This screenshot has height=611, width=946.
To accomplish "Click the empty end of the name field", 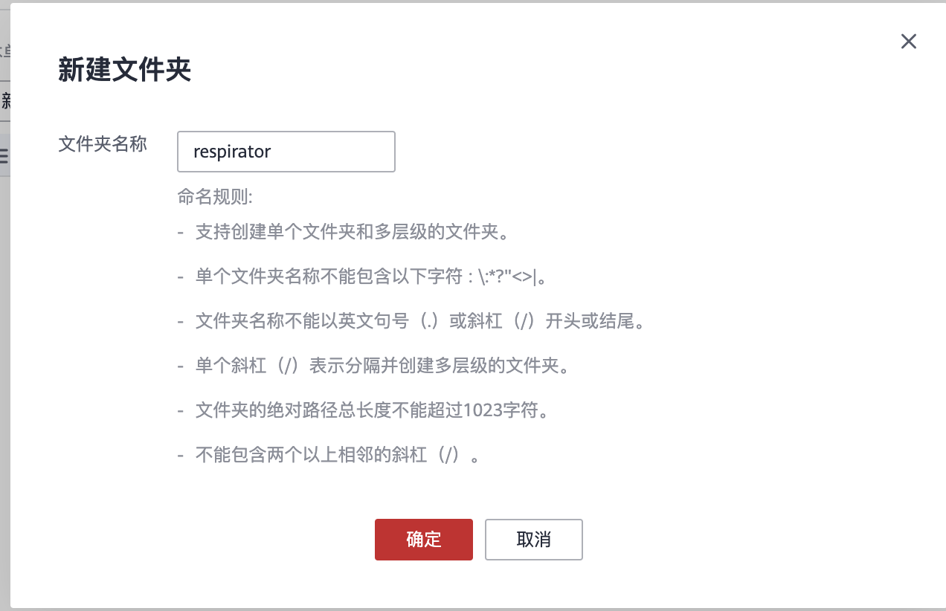I will tap(350, 152).
